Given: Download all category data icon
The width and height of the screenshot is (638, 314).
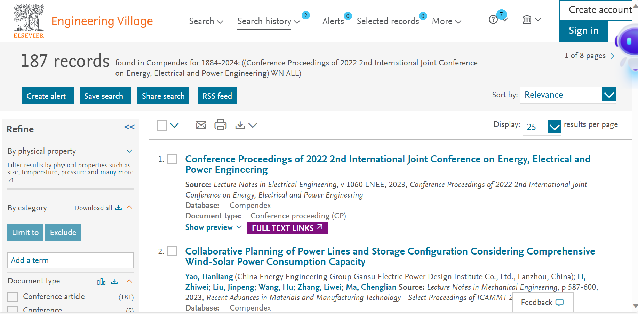Looking at the screenshot, I should pos(119,208).
